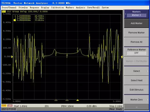Click the 201 points value
This screenshot has width=150, height=112.
click(x=46, y=106)
